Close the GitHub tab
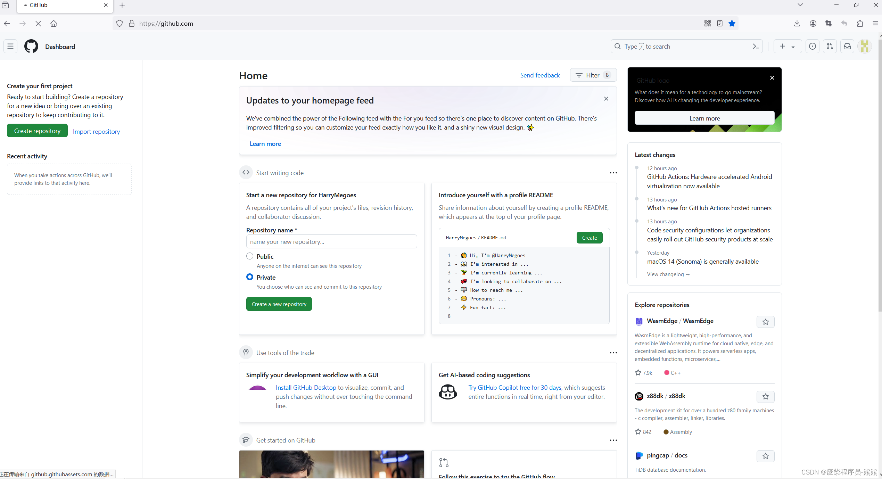This screenshot has width=882, height=479. tap(106, 5)
